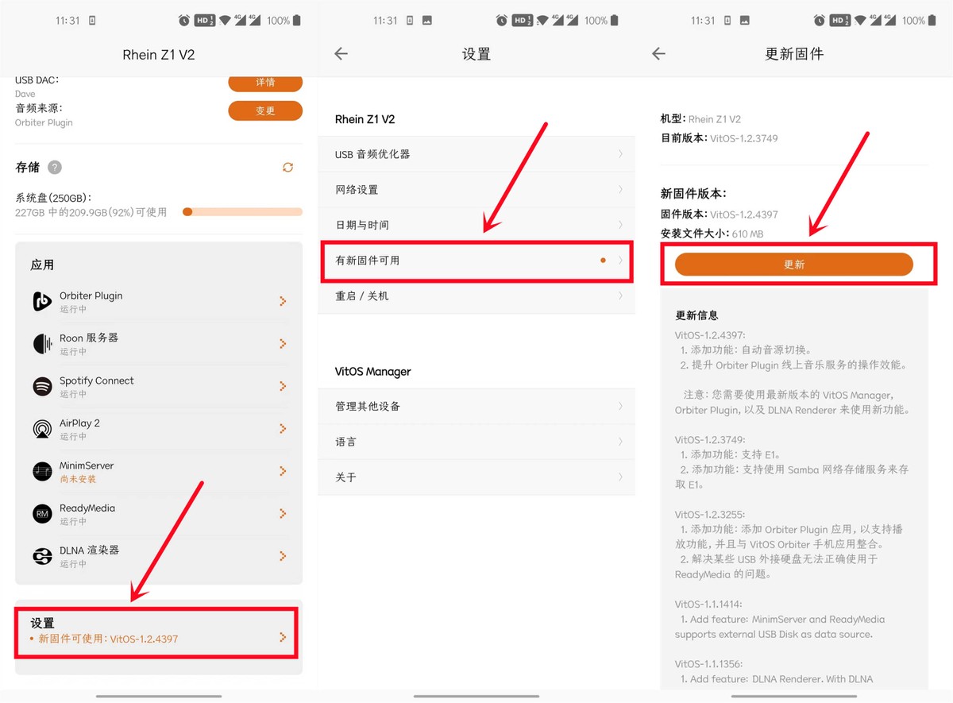The image size is (953, 703).
Task: Tap the 安装文件大小 610 MB text
Action: (x=712, y=234)
